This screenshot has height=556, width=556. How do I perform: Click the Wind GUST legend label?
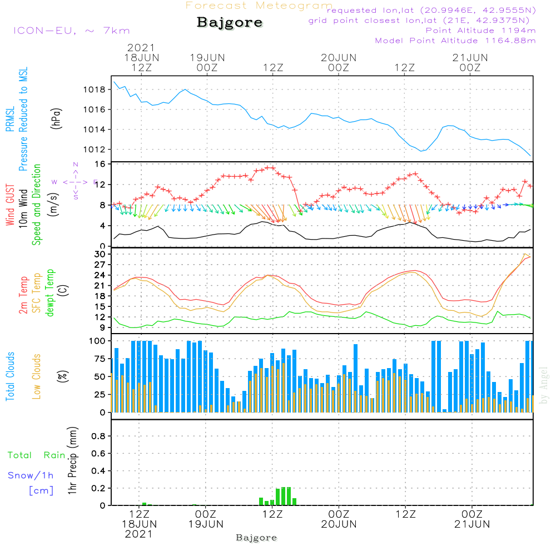pos(10,205)
